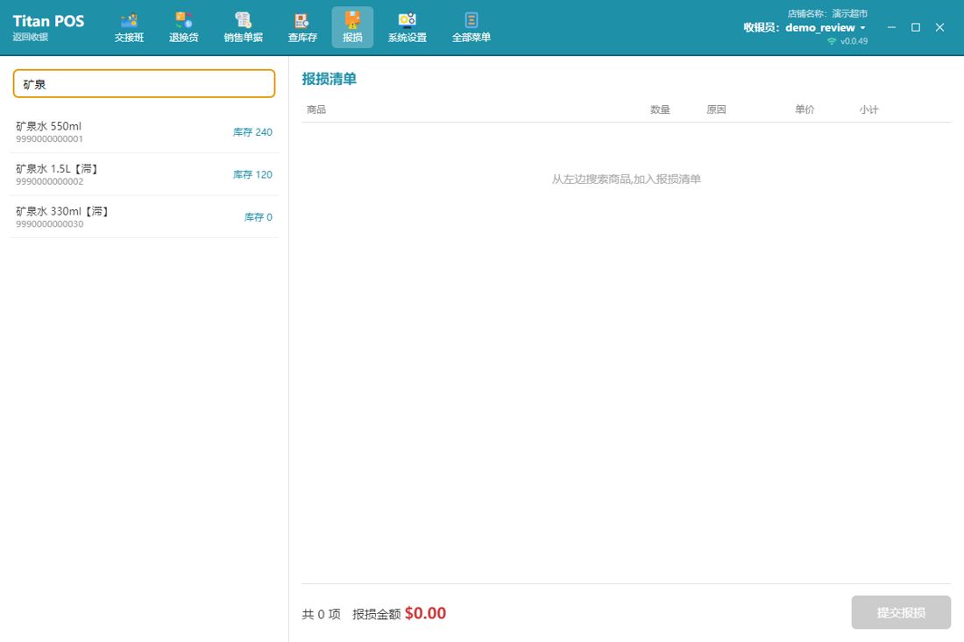This screenshot has width=964, height=642.
Task: Focus the product search field containing 矿泉
Action: (x=144, y=83)
